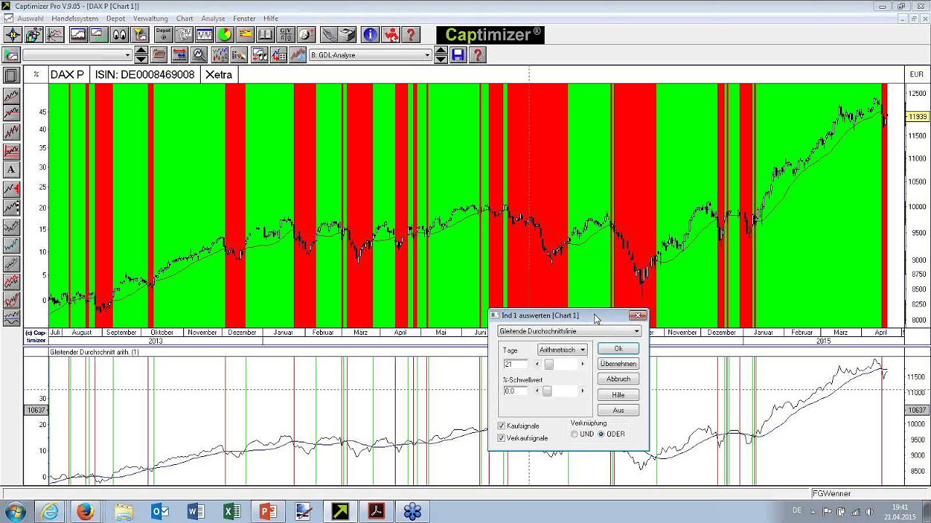Click the Übernehmen button

coord(618,364)
